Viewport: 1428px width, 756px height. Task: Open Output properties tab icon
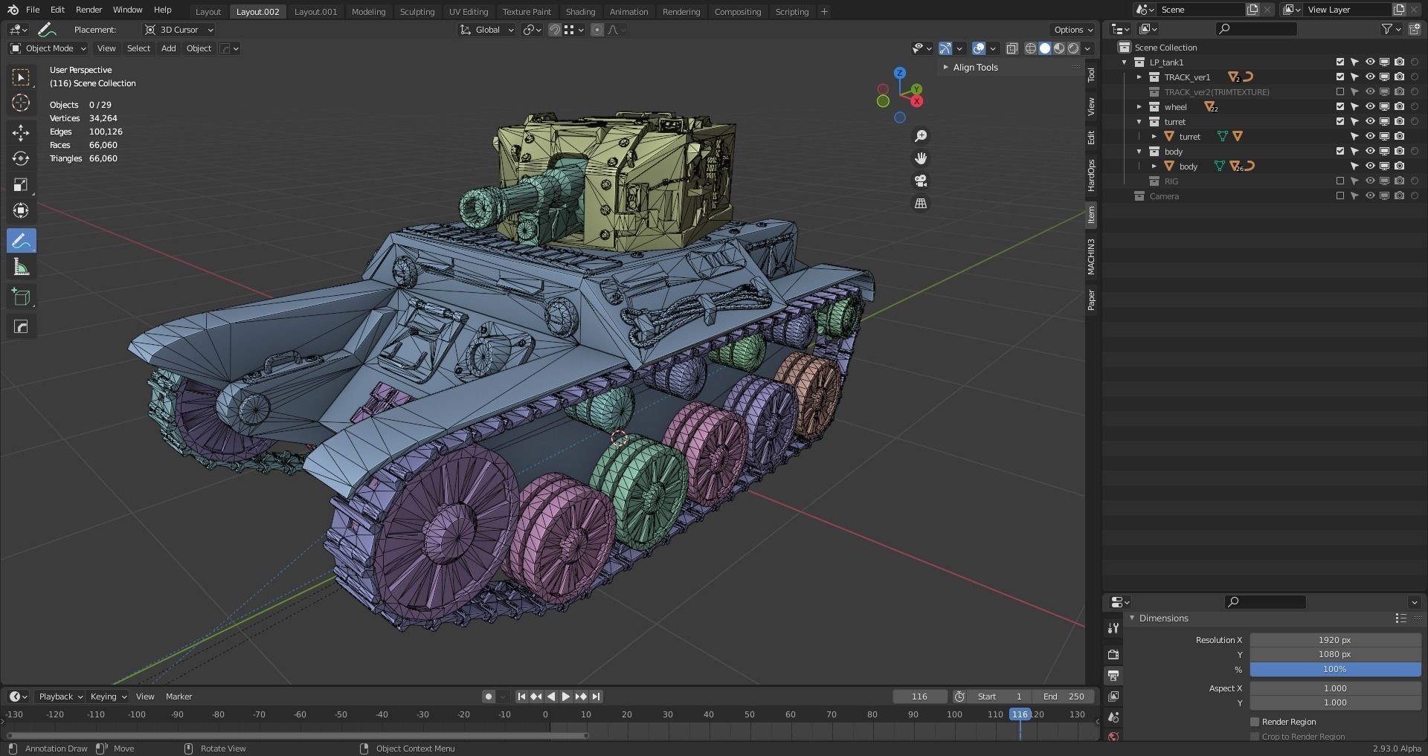pos(1113,676)
